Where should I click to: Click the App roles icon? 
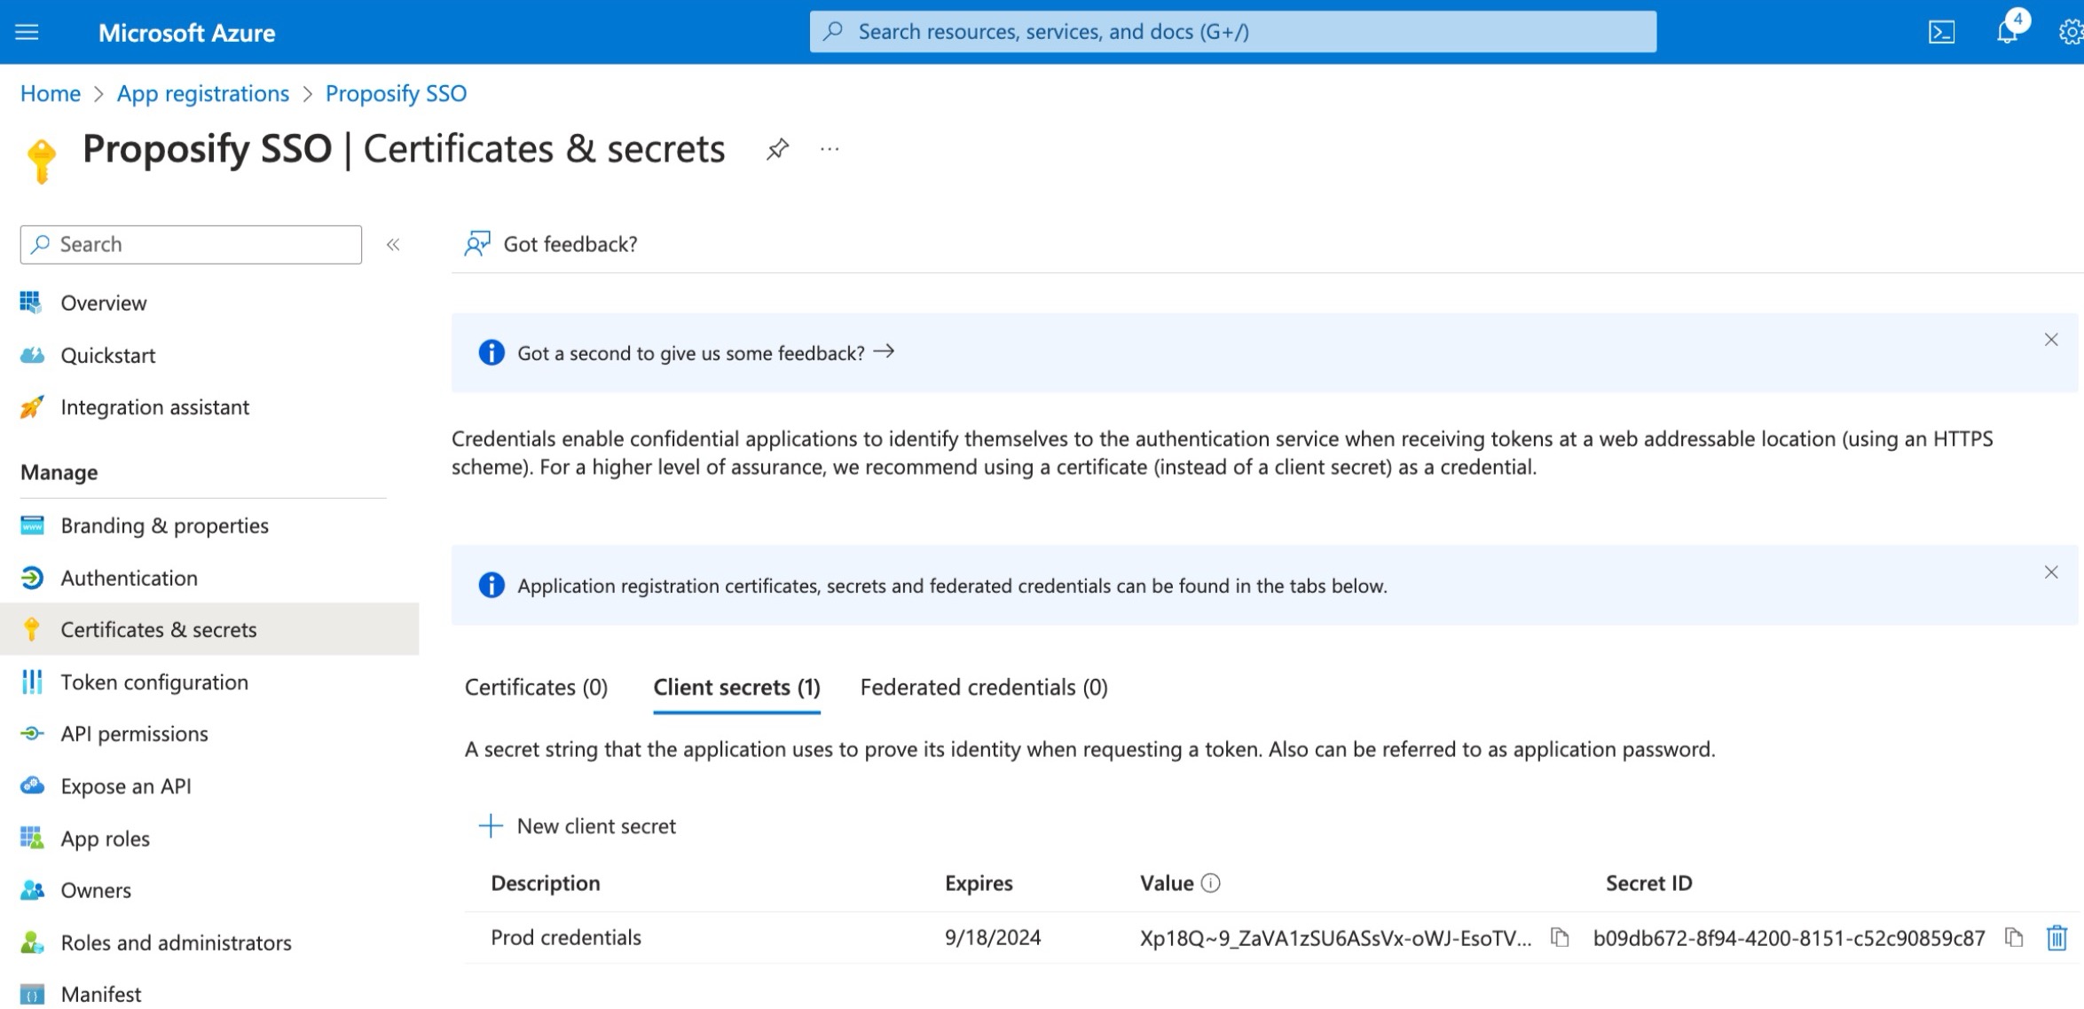tap(31, 838)
